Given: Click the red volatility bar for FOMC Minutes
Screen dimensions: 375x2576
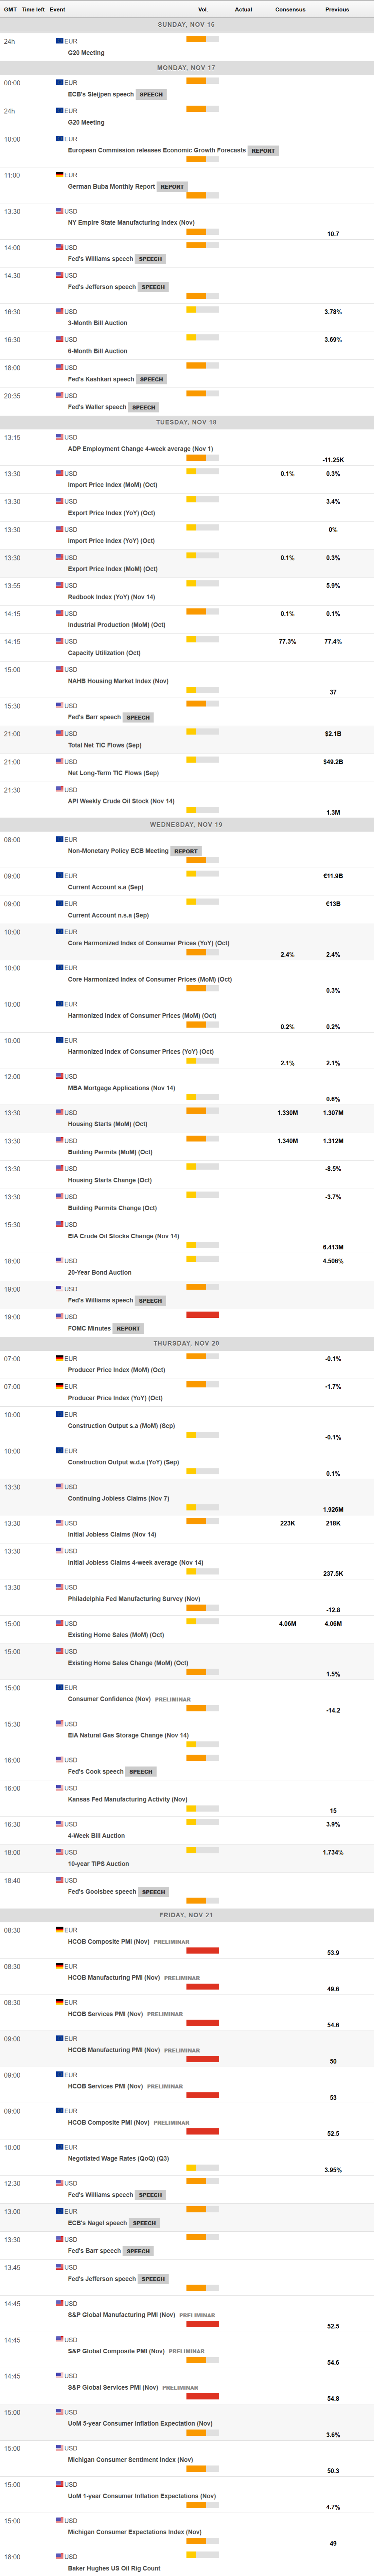Looking at the screenshot, I should tap(202, 1314).
